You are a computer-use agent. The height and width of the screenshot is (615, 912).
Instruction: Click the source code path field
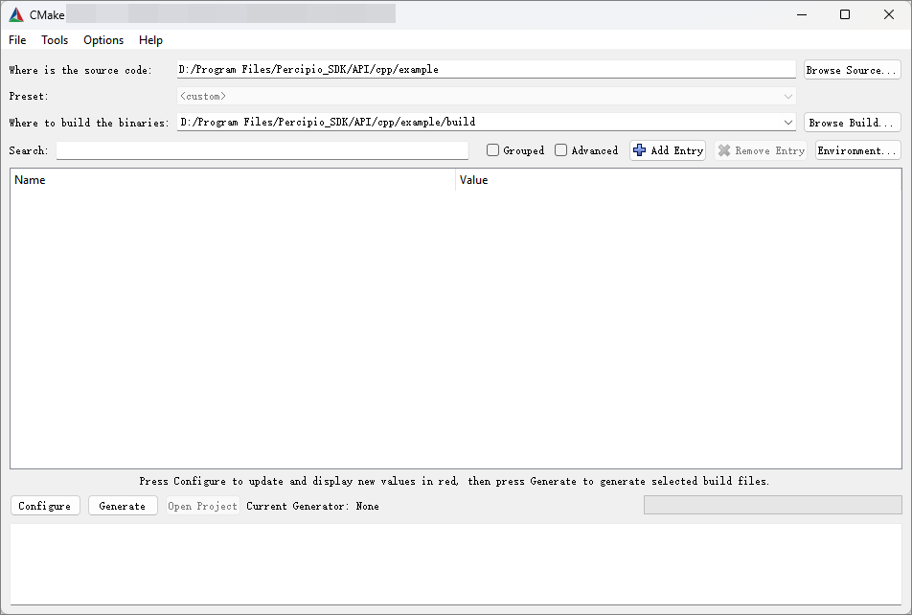[x=486, y=70]
